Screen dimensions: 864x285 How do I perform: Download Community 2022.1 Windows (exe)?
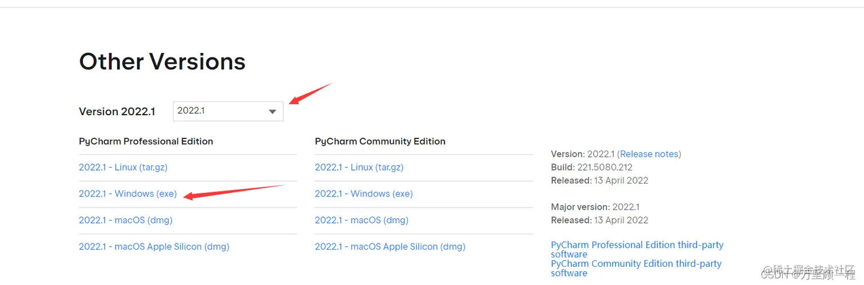(x=363, y=194)
